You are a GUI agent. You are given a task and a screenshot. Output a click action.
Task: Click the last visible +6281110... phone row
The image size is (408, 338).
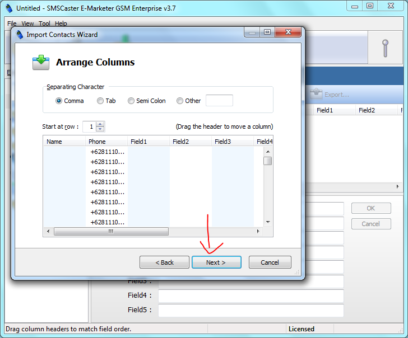point(108,222)
